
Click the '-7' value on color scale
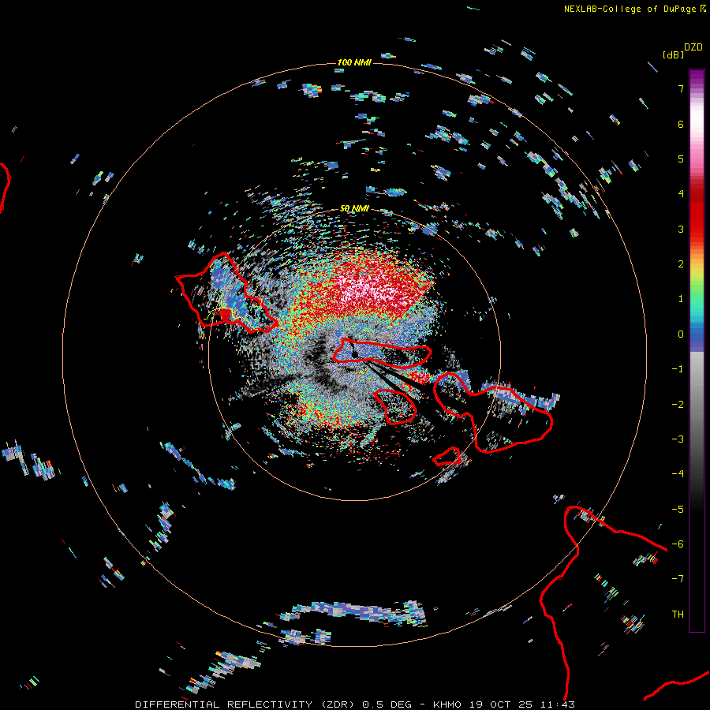click(678, 579)
